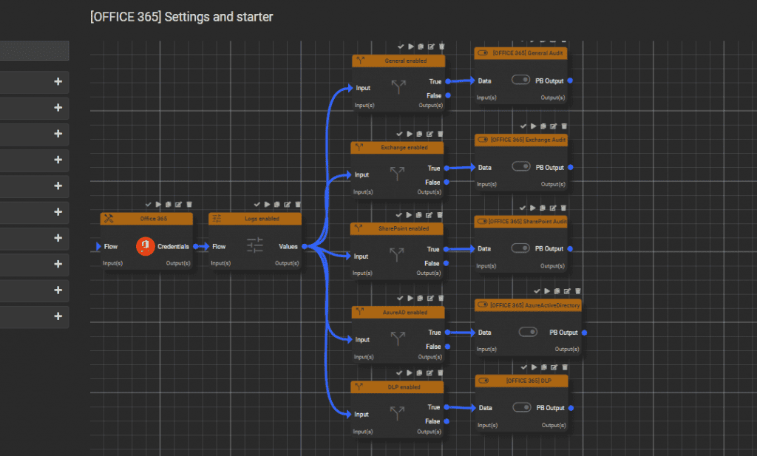757x456 pixels.
Task: Delete the Logs enabled node with its trash icon
Action: (298, 205)
